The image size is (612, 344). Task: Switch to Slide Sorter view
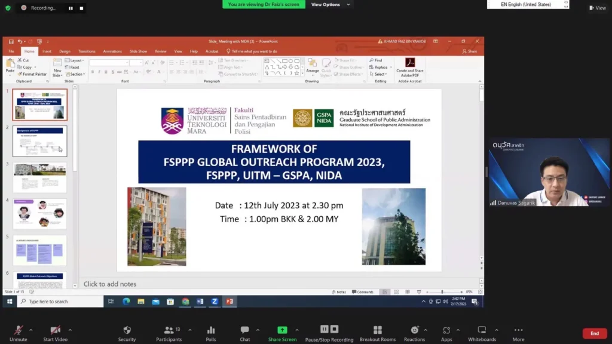[396, 291]
